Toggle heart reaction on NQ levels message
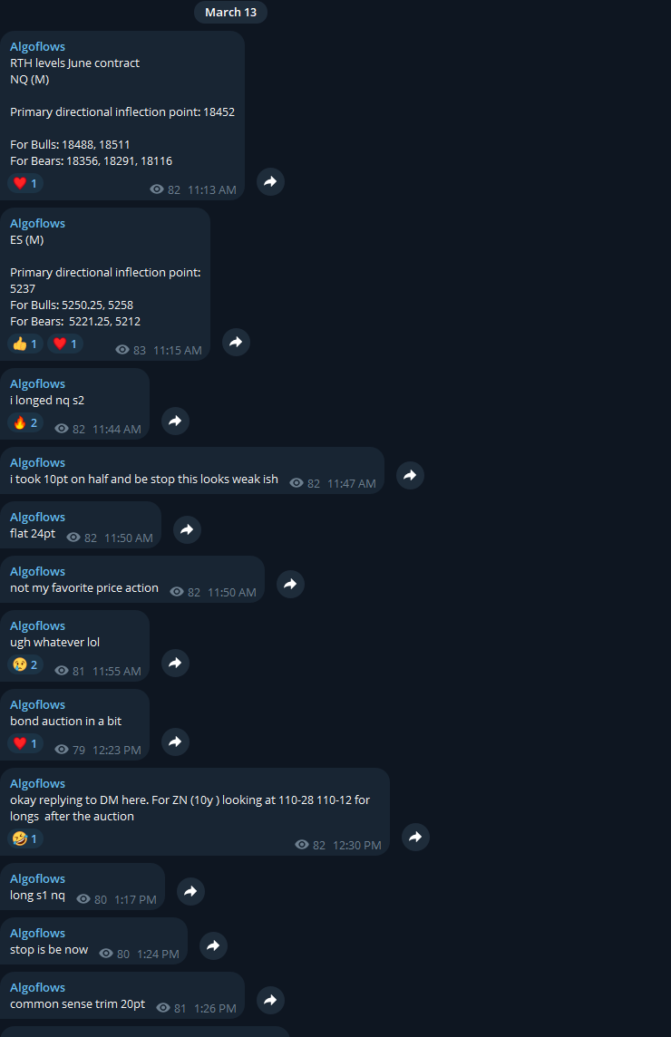Image resolution: width=671 pixels, height=1037 pixels. [x=25, y=183]
